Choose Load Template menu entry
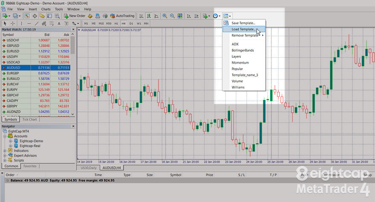The height and width of the screenshot is (202, 375). point(244,29)
